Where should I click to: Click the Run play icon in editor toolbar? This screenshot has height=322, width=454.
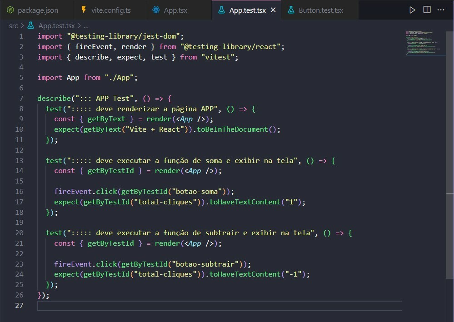412,10
